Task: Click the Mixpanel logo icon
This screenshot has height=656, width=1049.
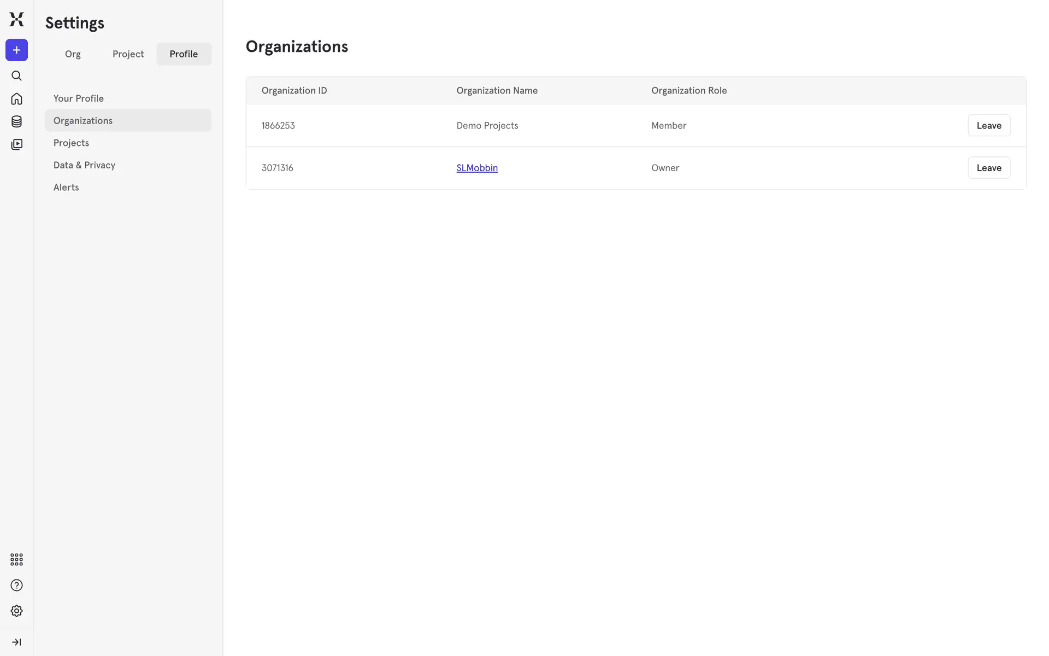Action: tap(16, 19)
